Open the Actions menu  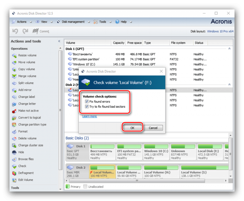(x=22, y=22)
